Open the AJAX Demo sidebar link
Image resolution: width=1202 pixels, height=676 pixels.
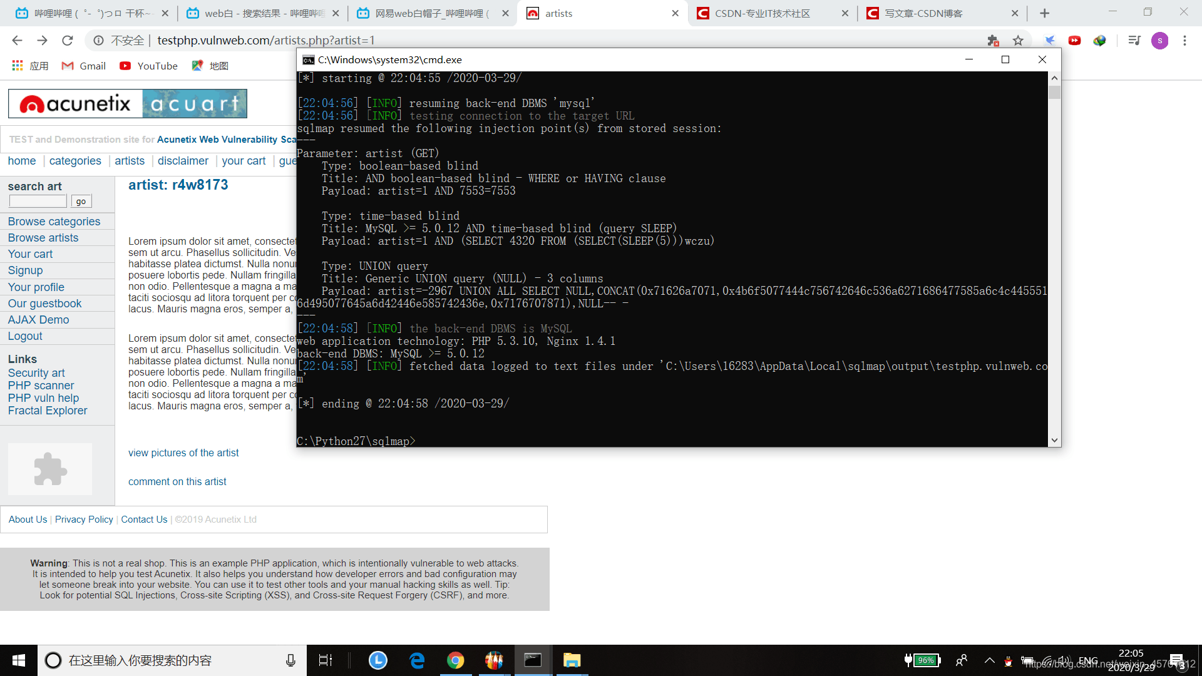click(x=38, y=320)
